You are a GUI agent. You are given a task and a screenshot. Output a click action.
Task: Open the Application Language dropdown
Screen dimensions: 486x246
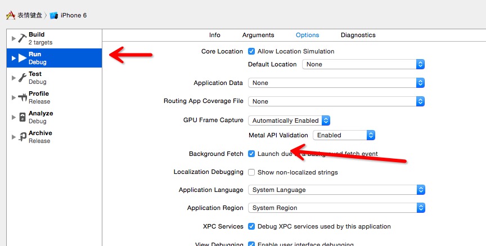tap(336, 190)
